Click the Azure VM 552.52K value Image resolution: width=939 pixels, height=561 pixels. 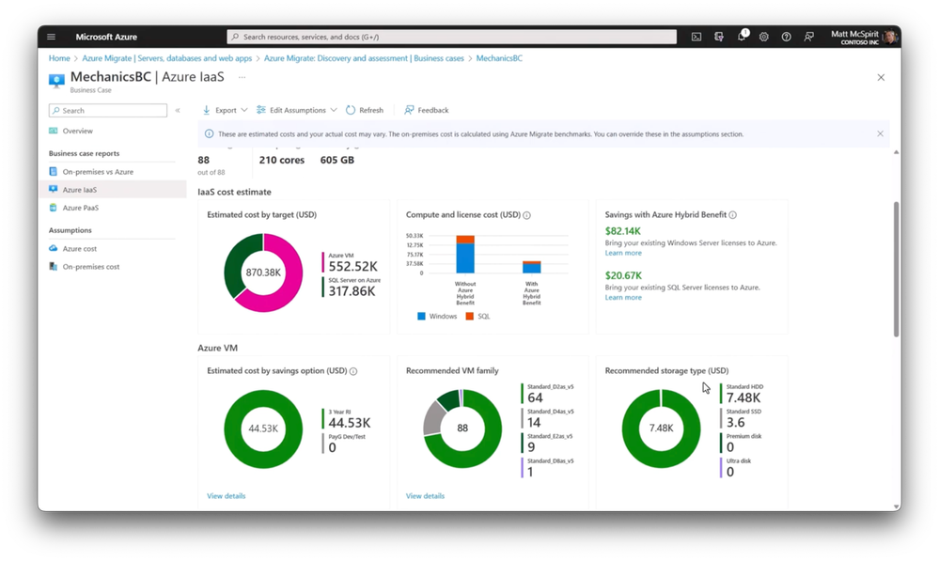352,267
